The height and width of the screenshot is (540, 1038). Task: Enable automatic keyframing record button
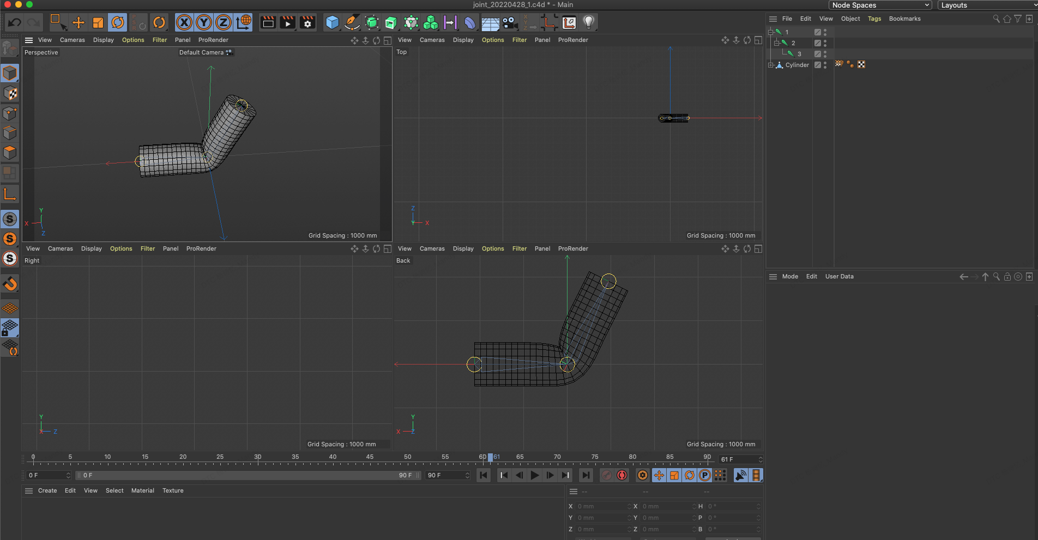pos(621,475)
